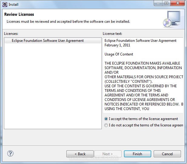The image size is (187, 164).
Task: Select "I accept the terms" radio button
Action: tap(106, 119)
